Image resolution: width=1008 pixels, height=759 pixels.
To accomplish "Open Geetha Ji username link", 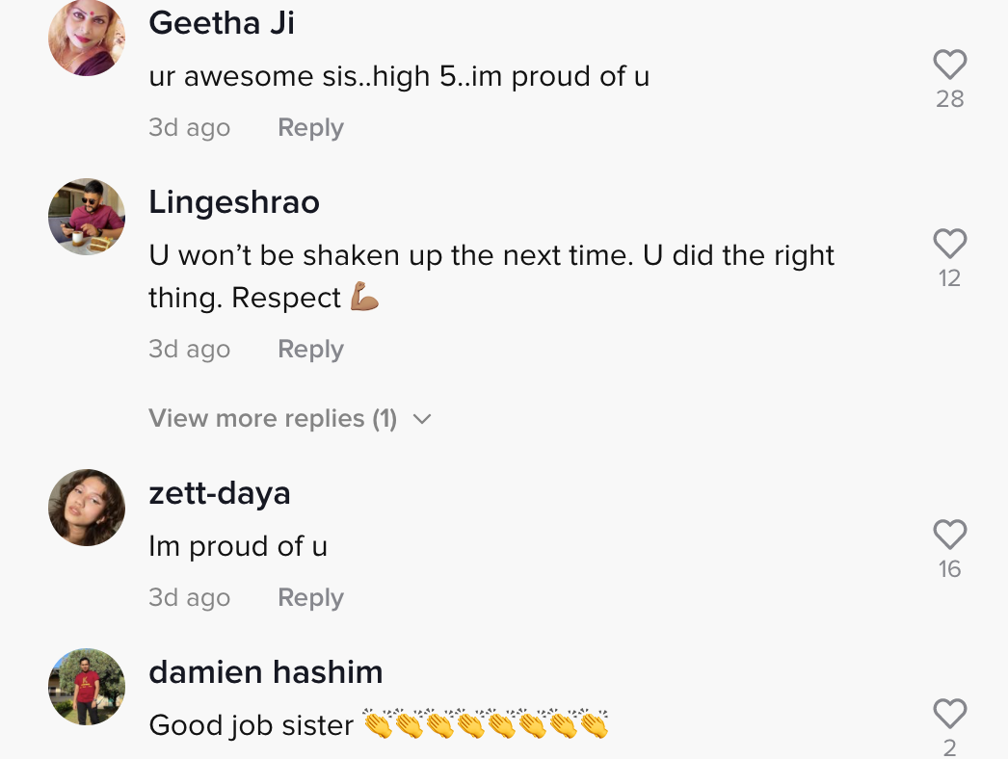I will 222,23.
